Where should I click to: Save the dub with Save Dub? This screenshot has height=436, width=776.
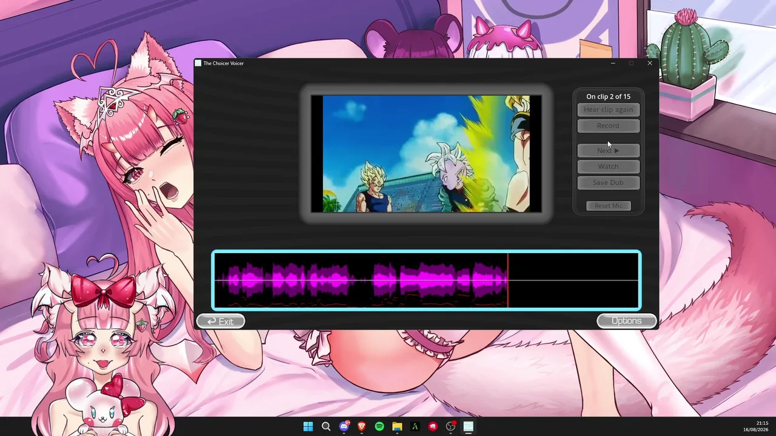(608, 182)
